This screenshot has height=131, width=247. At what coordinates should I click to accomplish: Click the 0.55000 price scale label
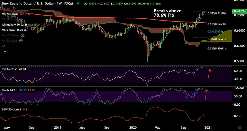click(x=239, y=61)
